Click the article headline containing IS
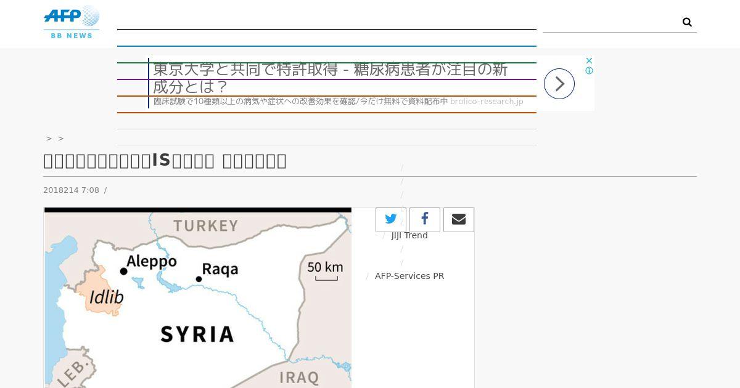Screen dimensions: 740x388 click(165, 161)
